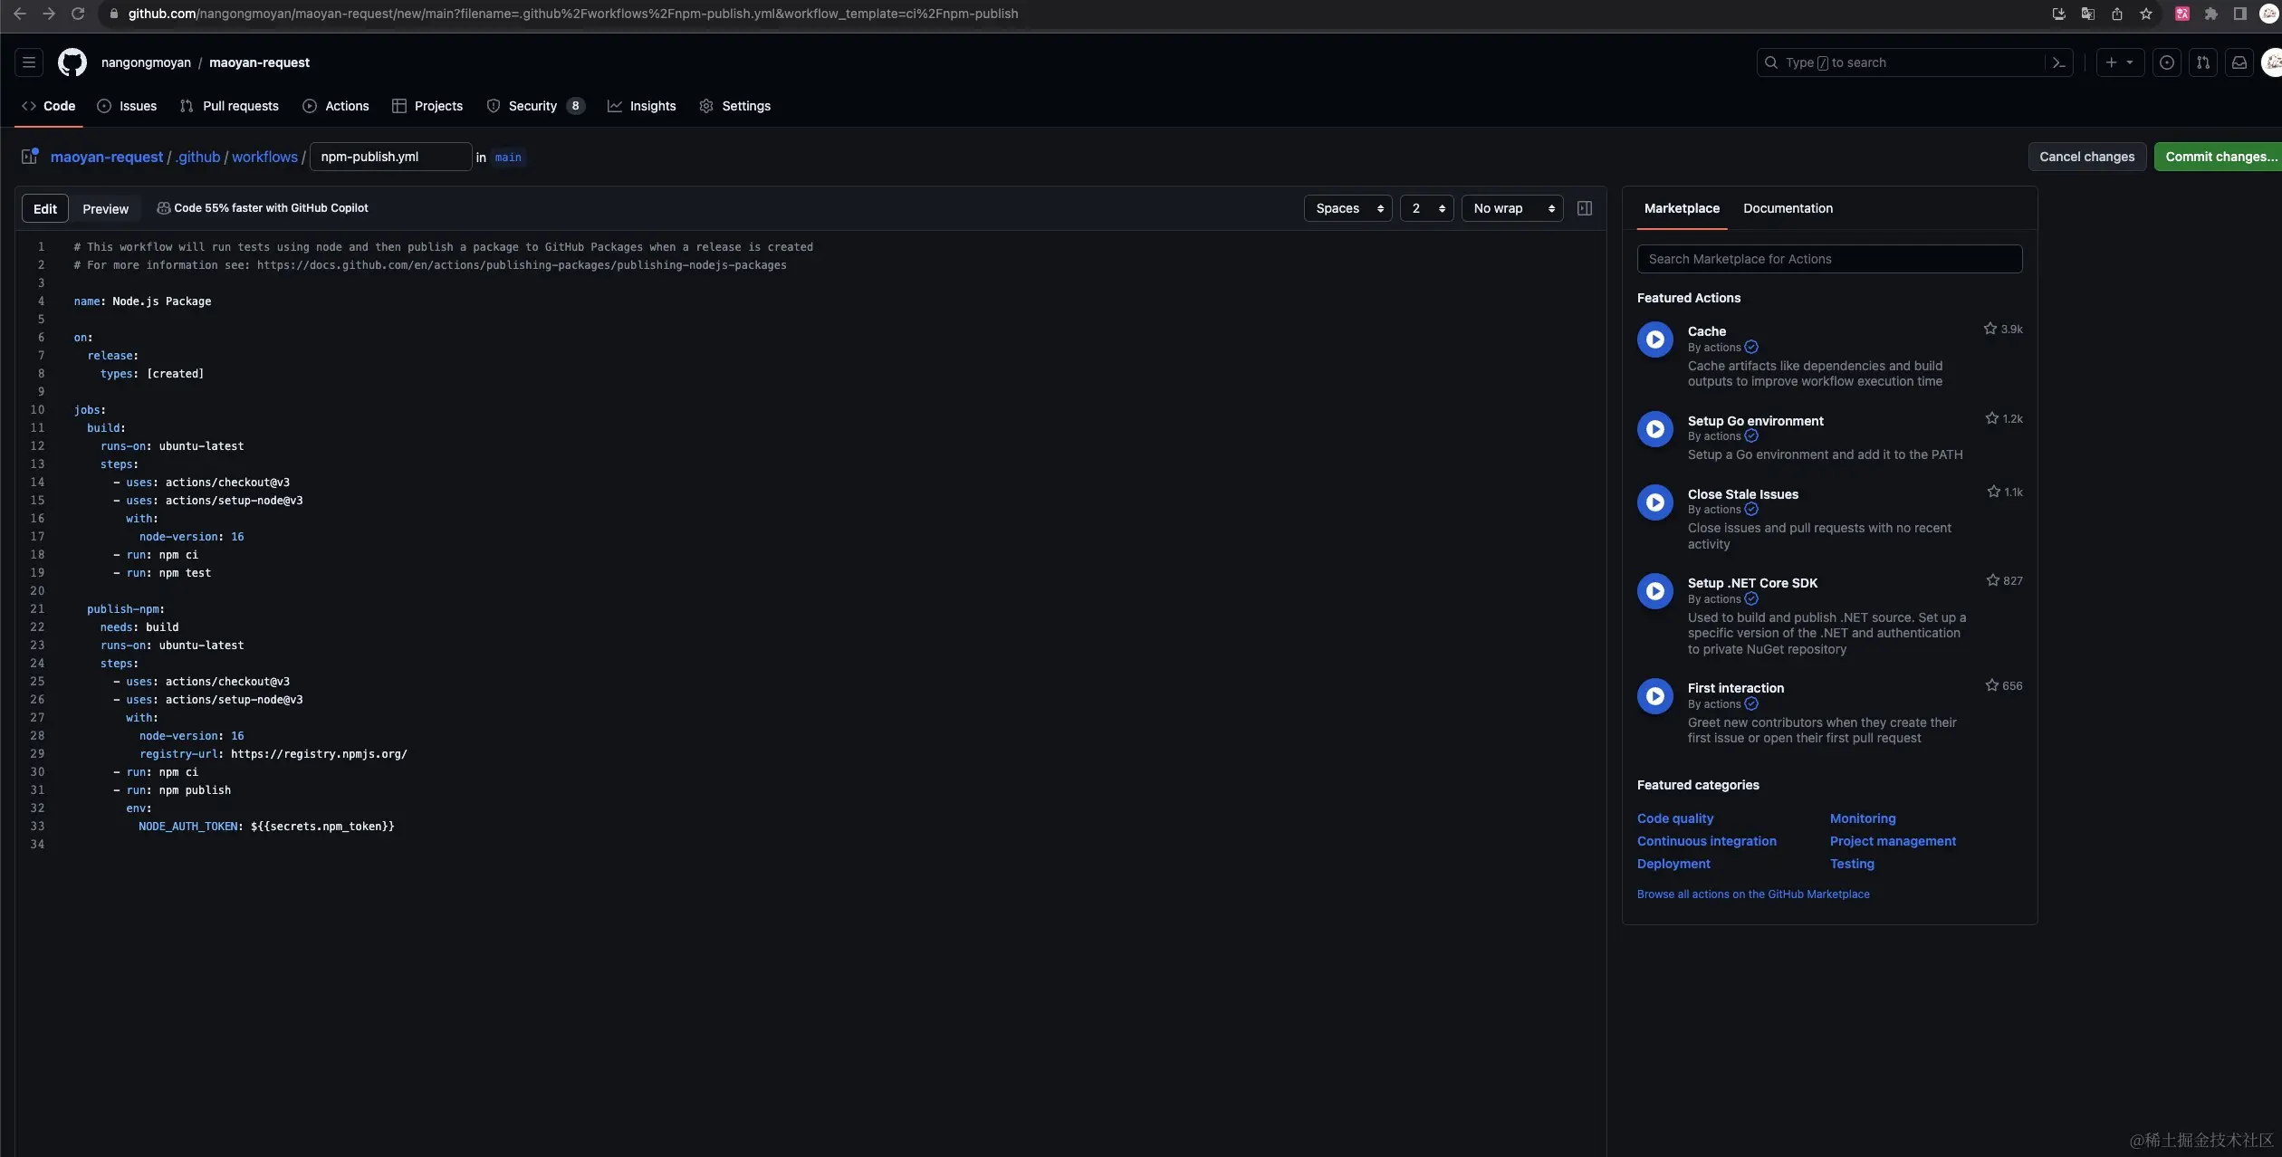Star the Cache action

(x=1990, y=329)
